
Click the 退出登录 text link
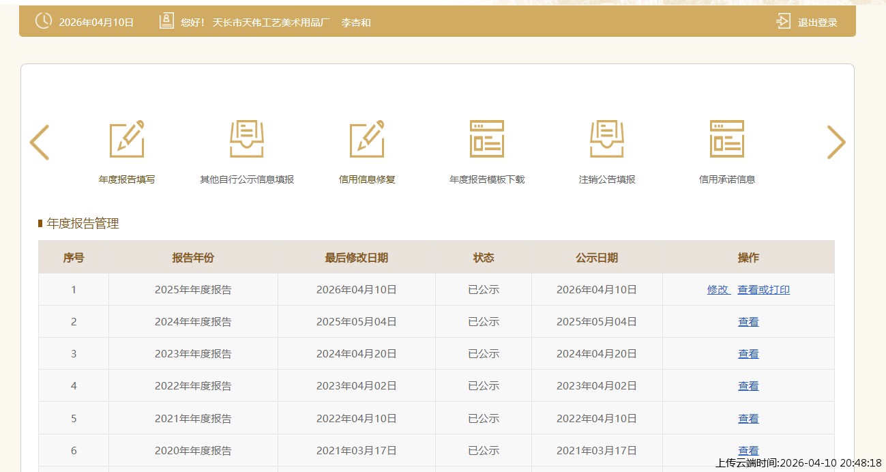818,23
